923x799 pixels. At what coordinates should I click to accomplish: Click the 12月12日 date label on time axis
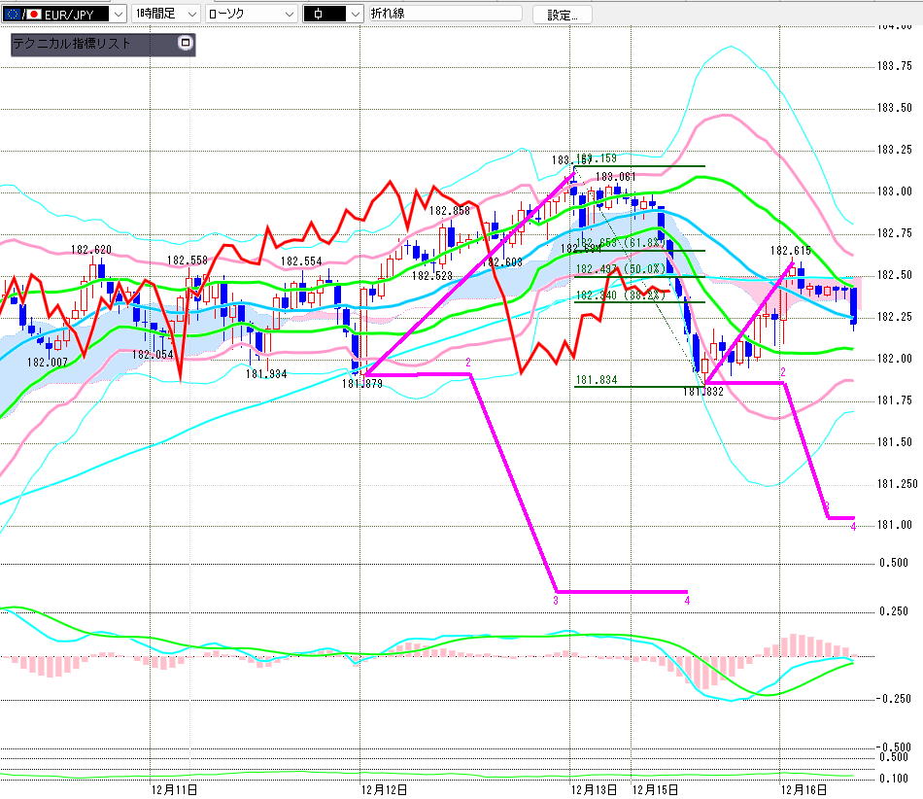pos(385,788)
